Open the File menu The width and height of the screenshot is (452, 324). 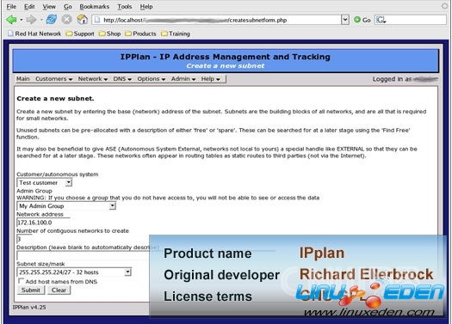coord(11,6)
